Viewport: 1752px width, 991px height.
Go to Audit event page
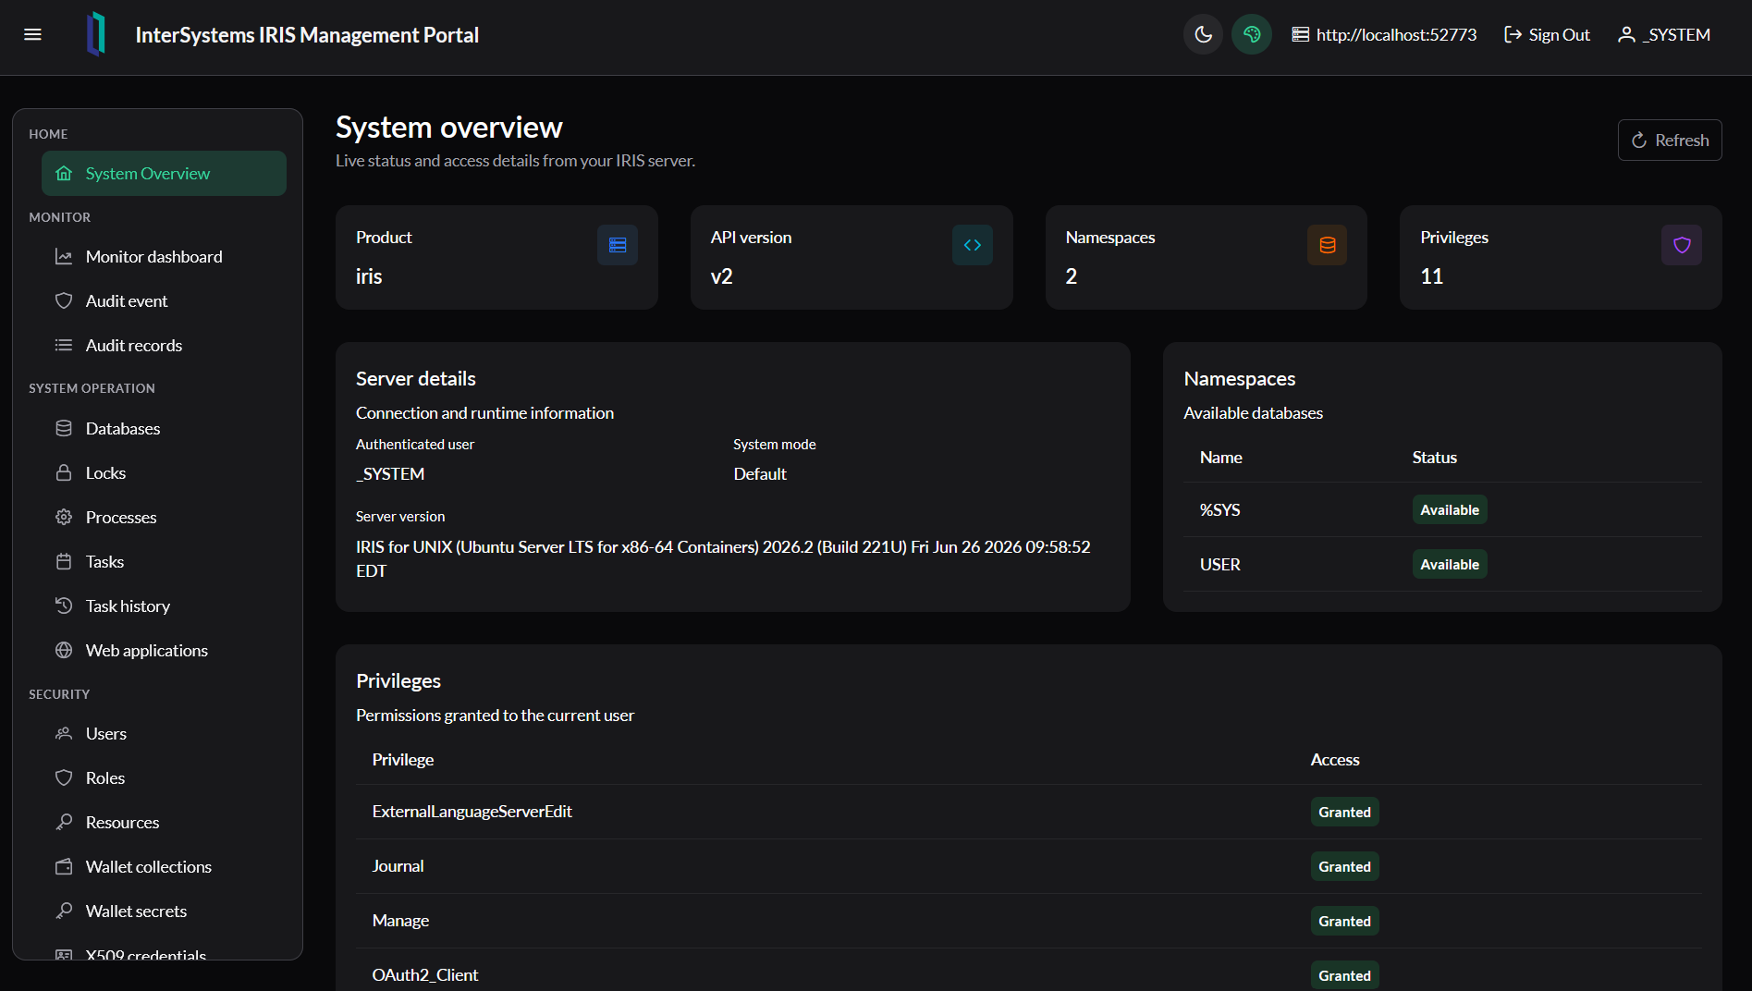click(164, 301)
